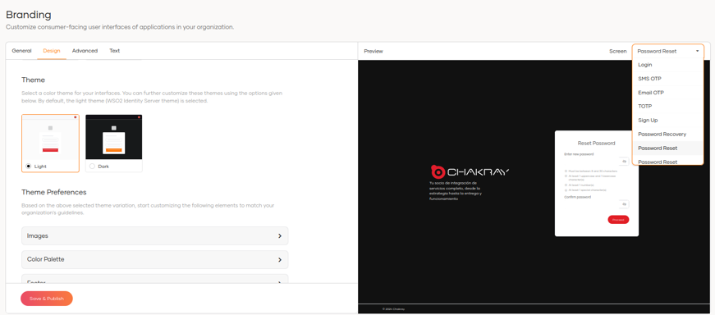The image size is (715, 315).
Task: Select the Dark theme radio button
Action: coord(92,167)
